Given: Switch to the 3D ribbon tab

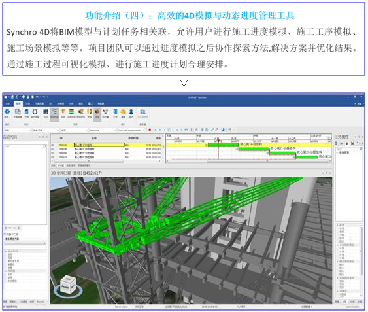Looking at the screenshot, I should pyautogui.click(x=51, y=103).
